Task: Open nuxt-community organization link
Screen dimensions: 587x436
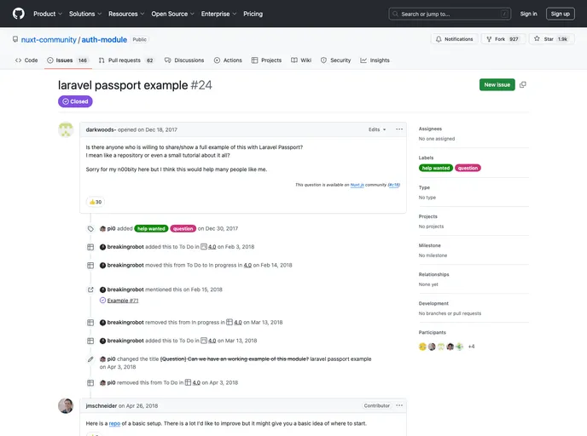Action: (x=49, y=40)
